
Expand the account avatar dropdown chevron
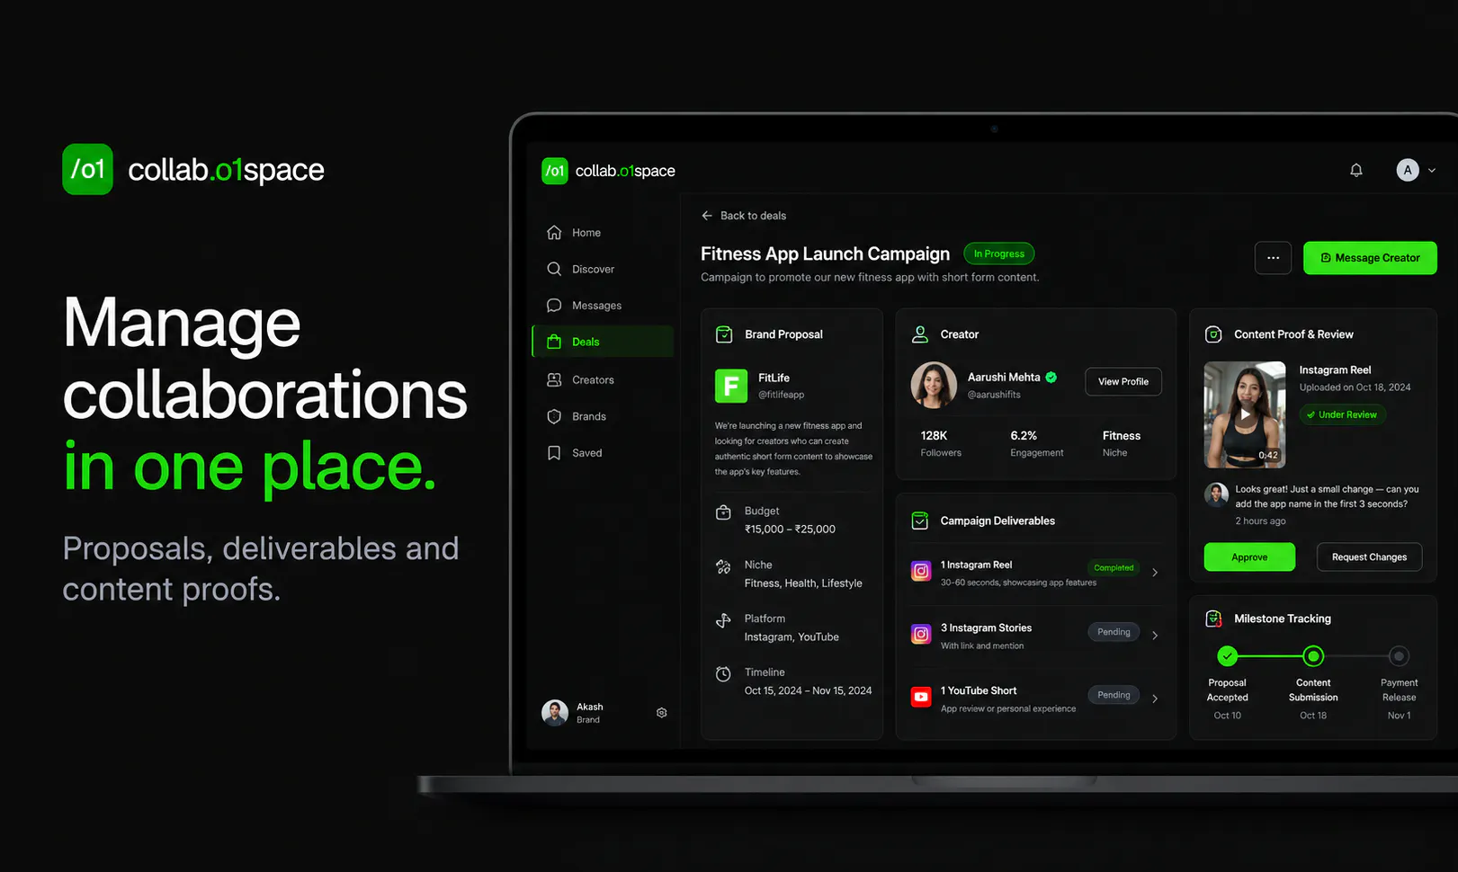point(1432,170)
